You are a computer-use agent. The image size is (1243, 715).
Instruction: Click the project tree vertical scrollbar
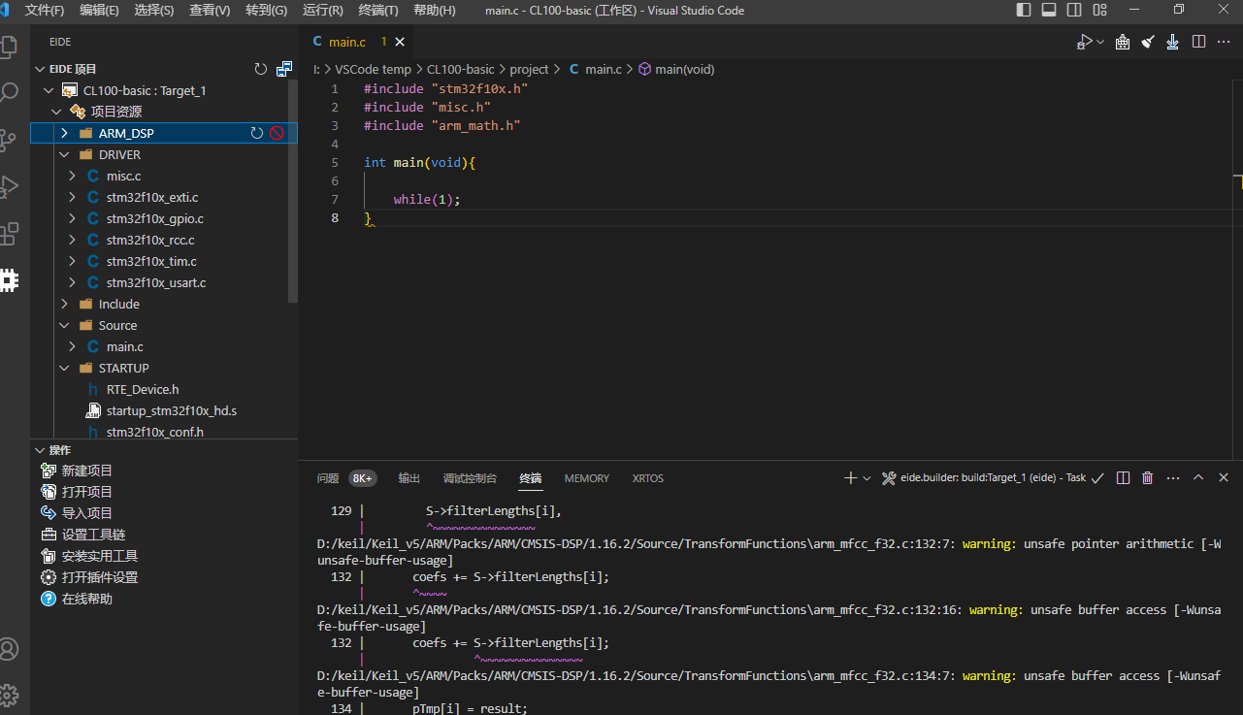[293, 191]
